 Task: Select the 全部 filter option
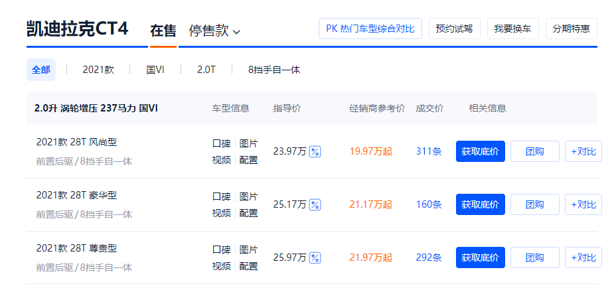click(x=40, y=70)
